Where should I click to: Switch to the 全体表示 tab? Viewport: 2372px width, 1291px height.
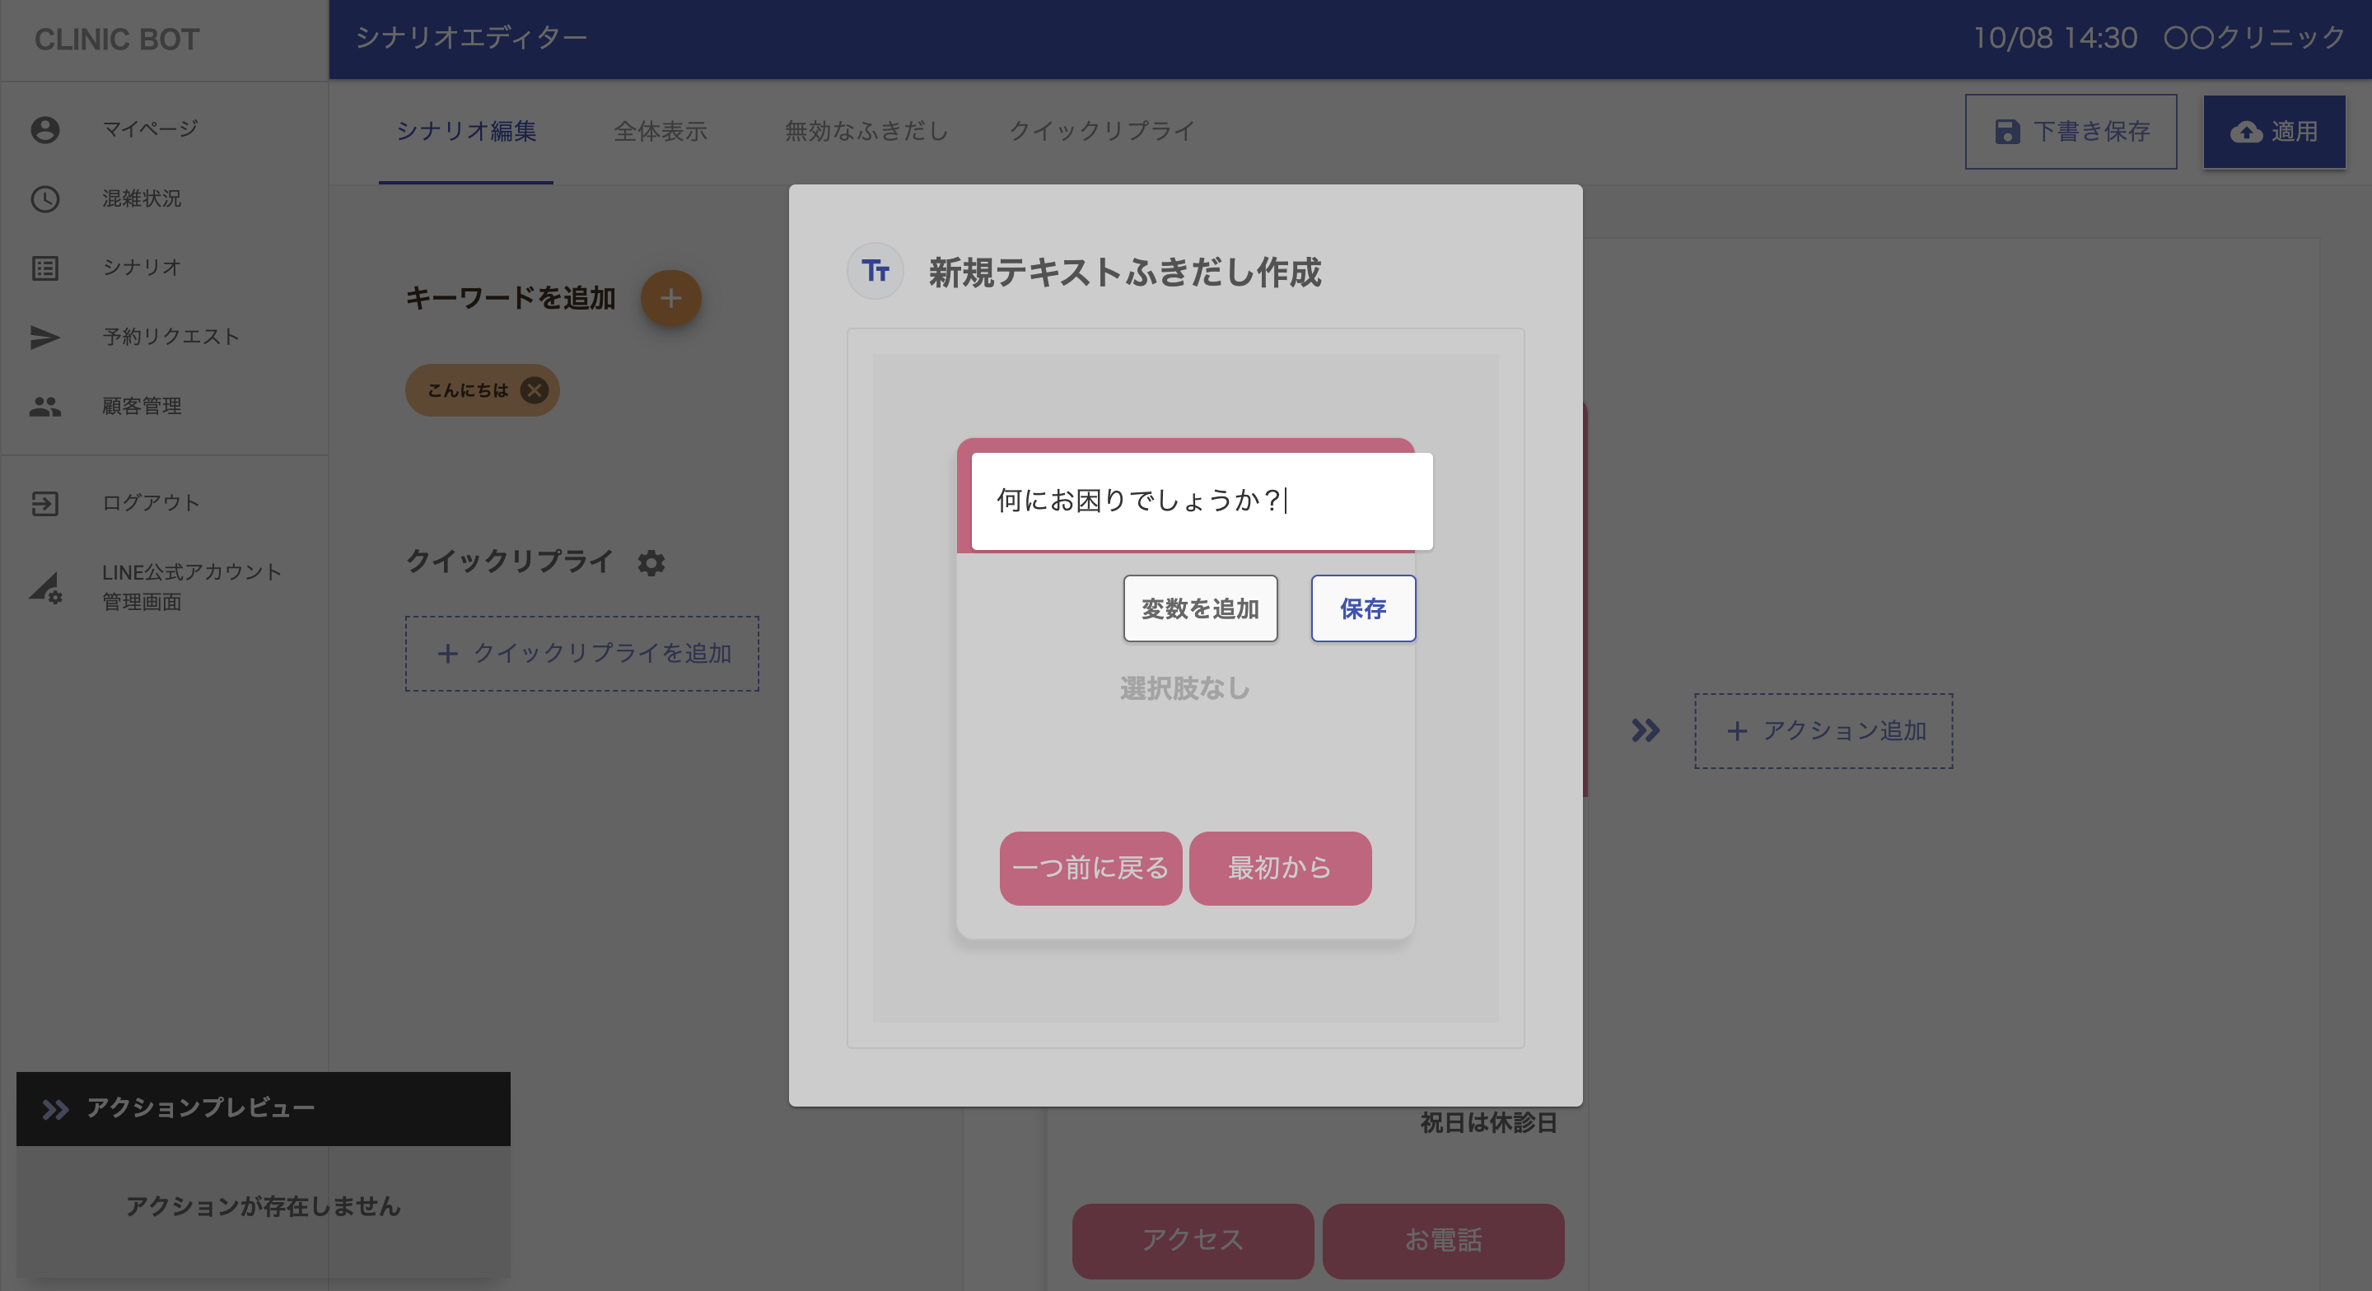[661, 132]
